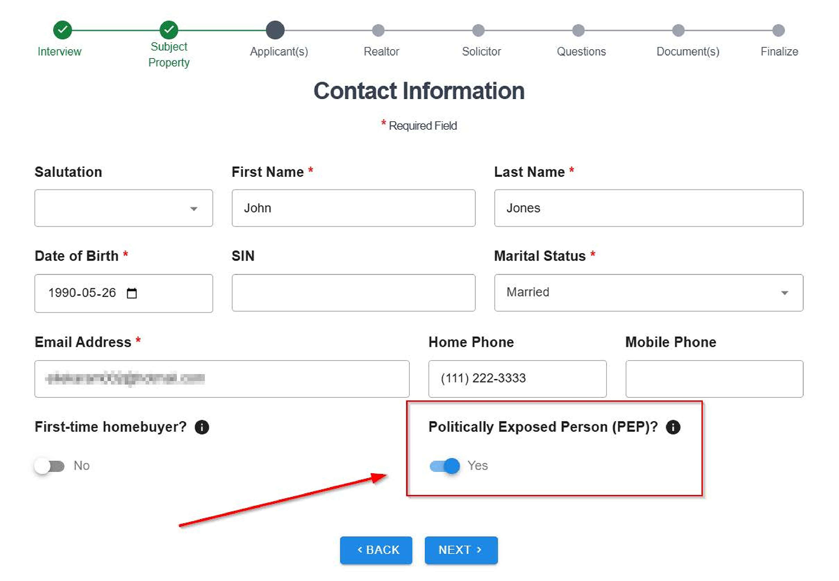Open the Document(s) step
The image size is (839, 581).
(678, 30)
